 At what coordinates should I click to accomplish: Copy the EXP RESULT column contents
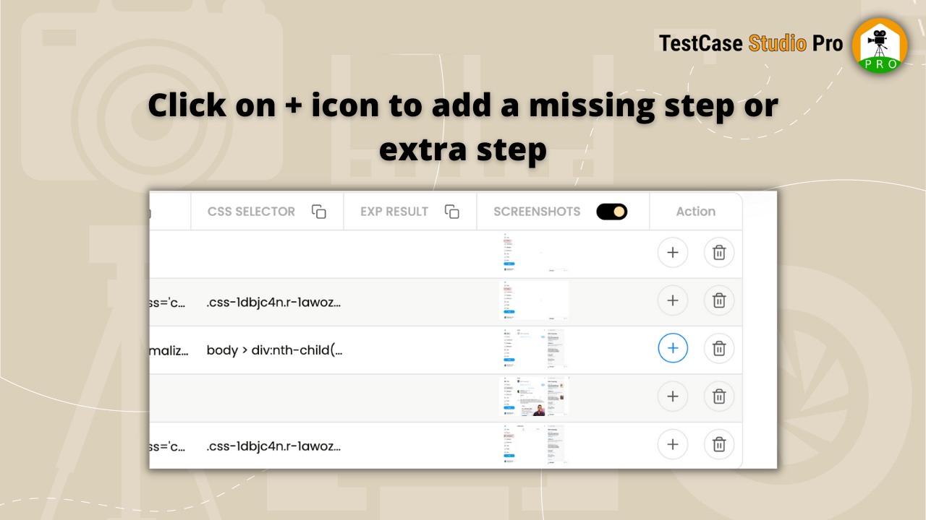point(452,212)
